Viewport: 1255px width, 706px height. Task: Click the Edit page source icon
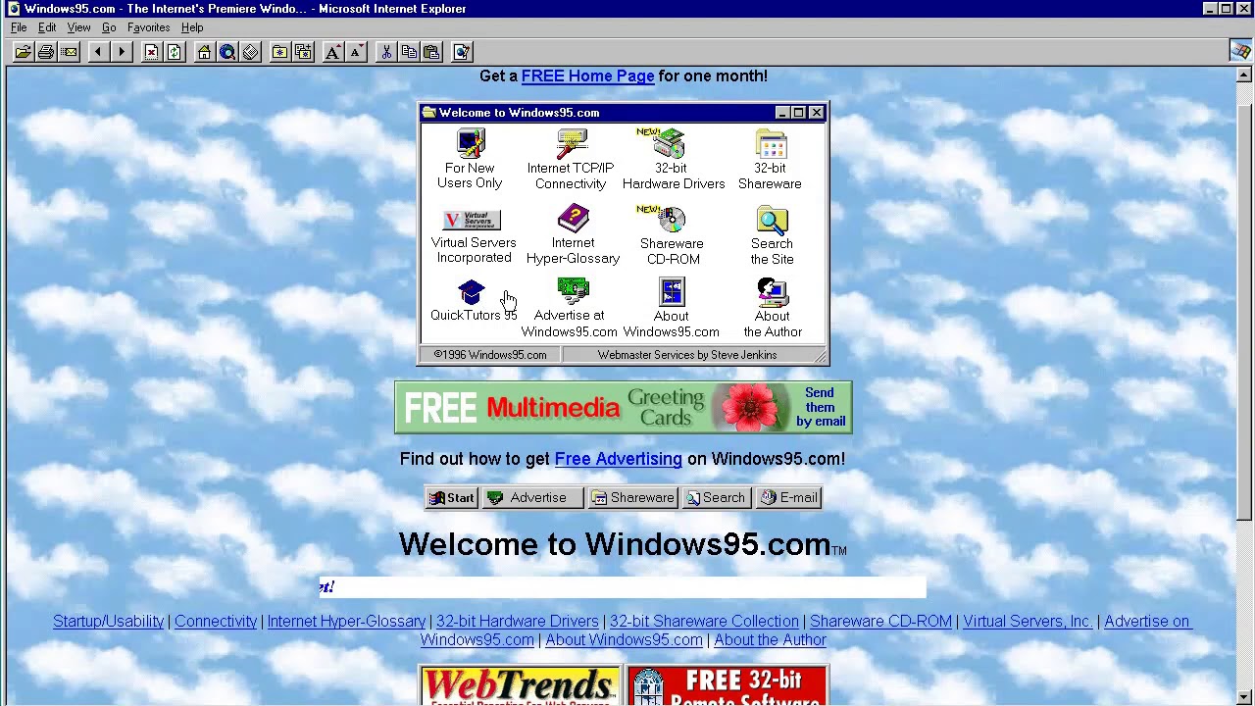pyautogui.click(x=462, y=52)
